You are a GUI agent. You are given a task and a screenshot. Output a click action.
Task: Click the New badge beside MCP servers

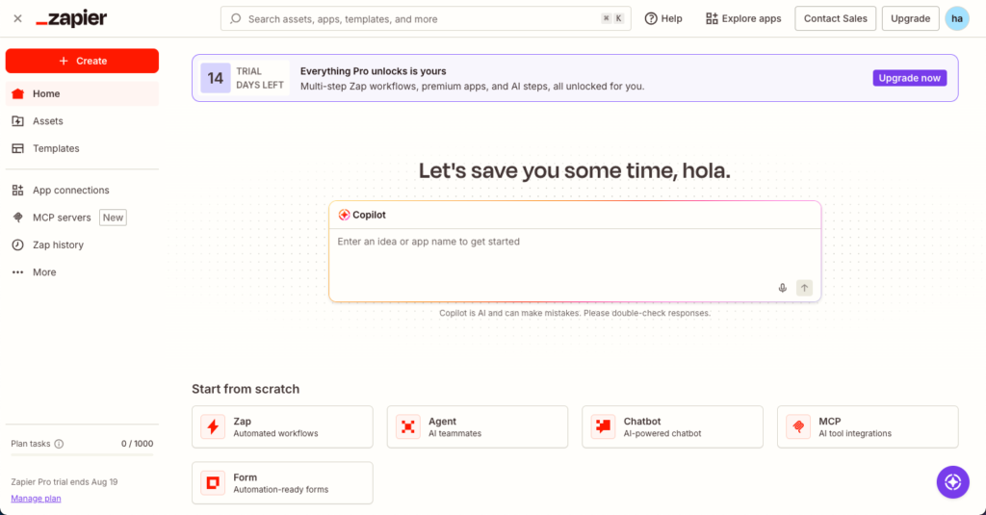click(x=114, y=218)
